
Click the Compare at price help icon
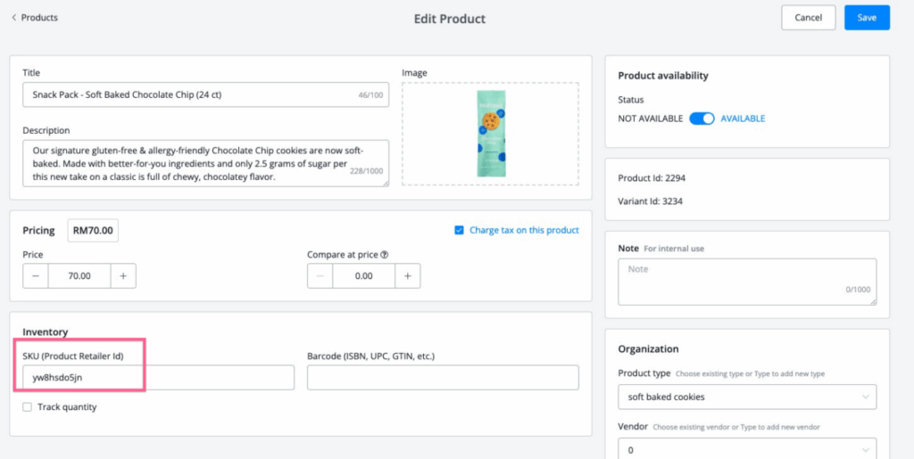(385, 255)
